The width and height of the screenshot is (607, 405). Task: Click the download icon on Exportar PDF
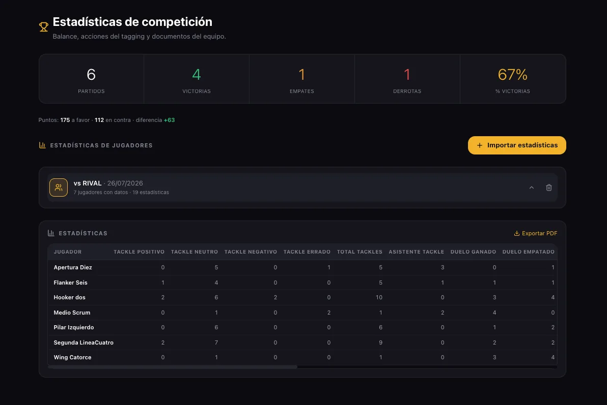(x=516, y=233)
